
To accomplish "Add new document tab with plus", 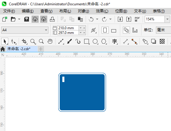I will point(41,49).
